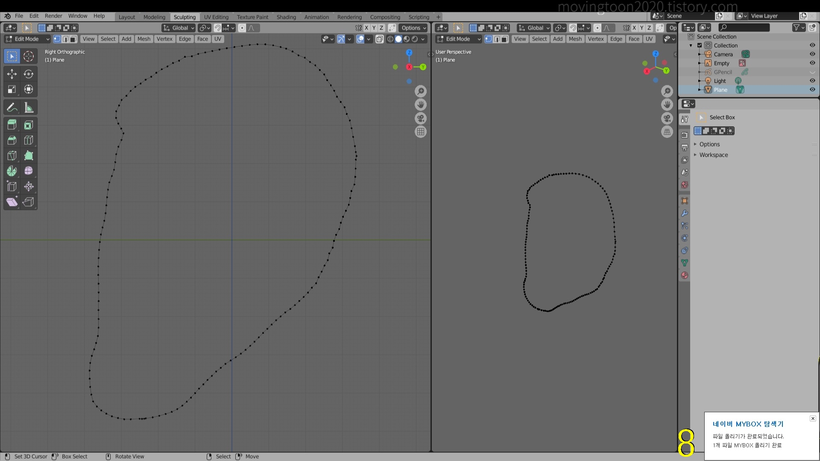820x461 pixels.
Task: Select the Shear tool
Action: coord(12,202)
